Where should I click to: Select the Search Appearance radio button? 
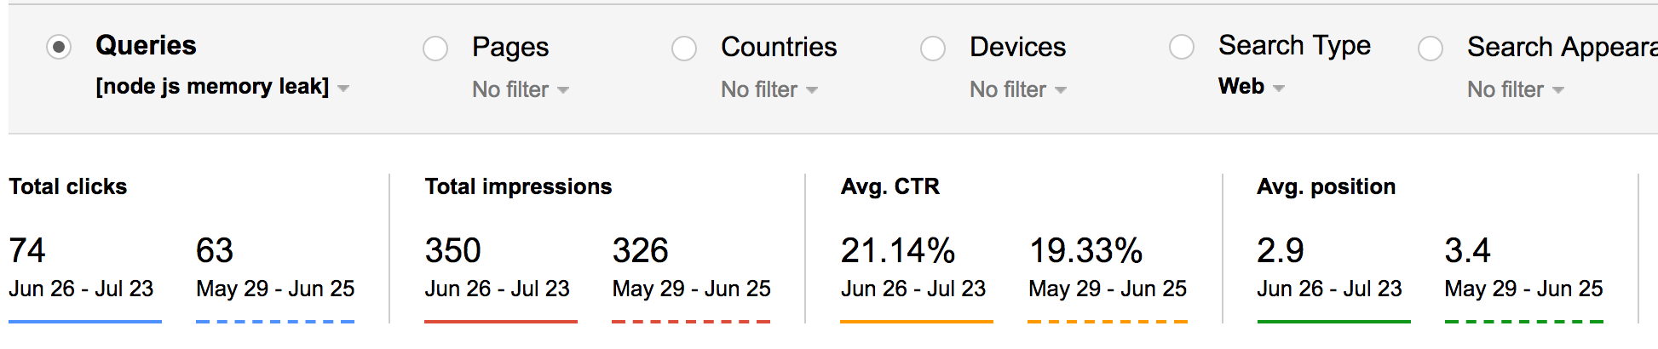click(1431, 49)
